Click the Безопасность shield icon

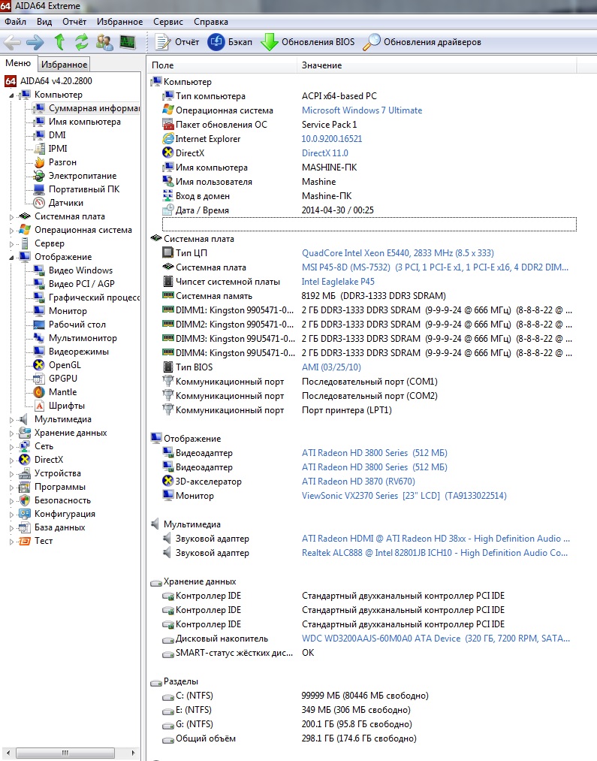[x=25, y=500]
